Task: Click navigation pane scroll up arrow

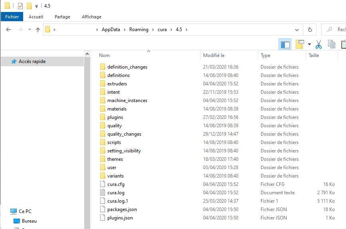Action: coord(87,54)
